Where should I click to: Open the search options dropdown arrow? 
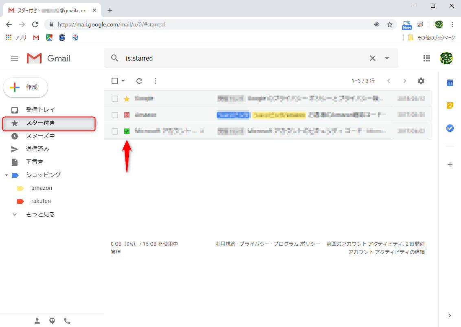(x=386, y=58)
